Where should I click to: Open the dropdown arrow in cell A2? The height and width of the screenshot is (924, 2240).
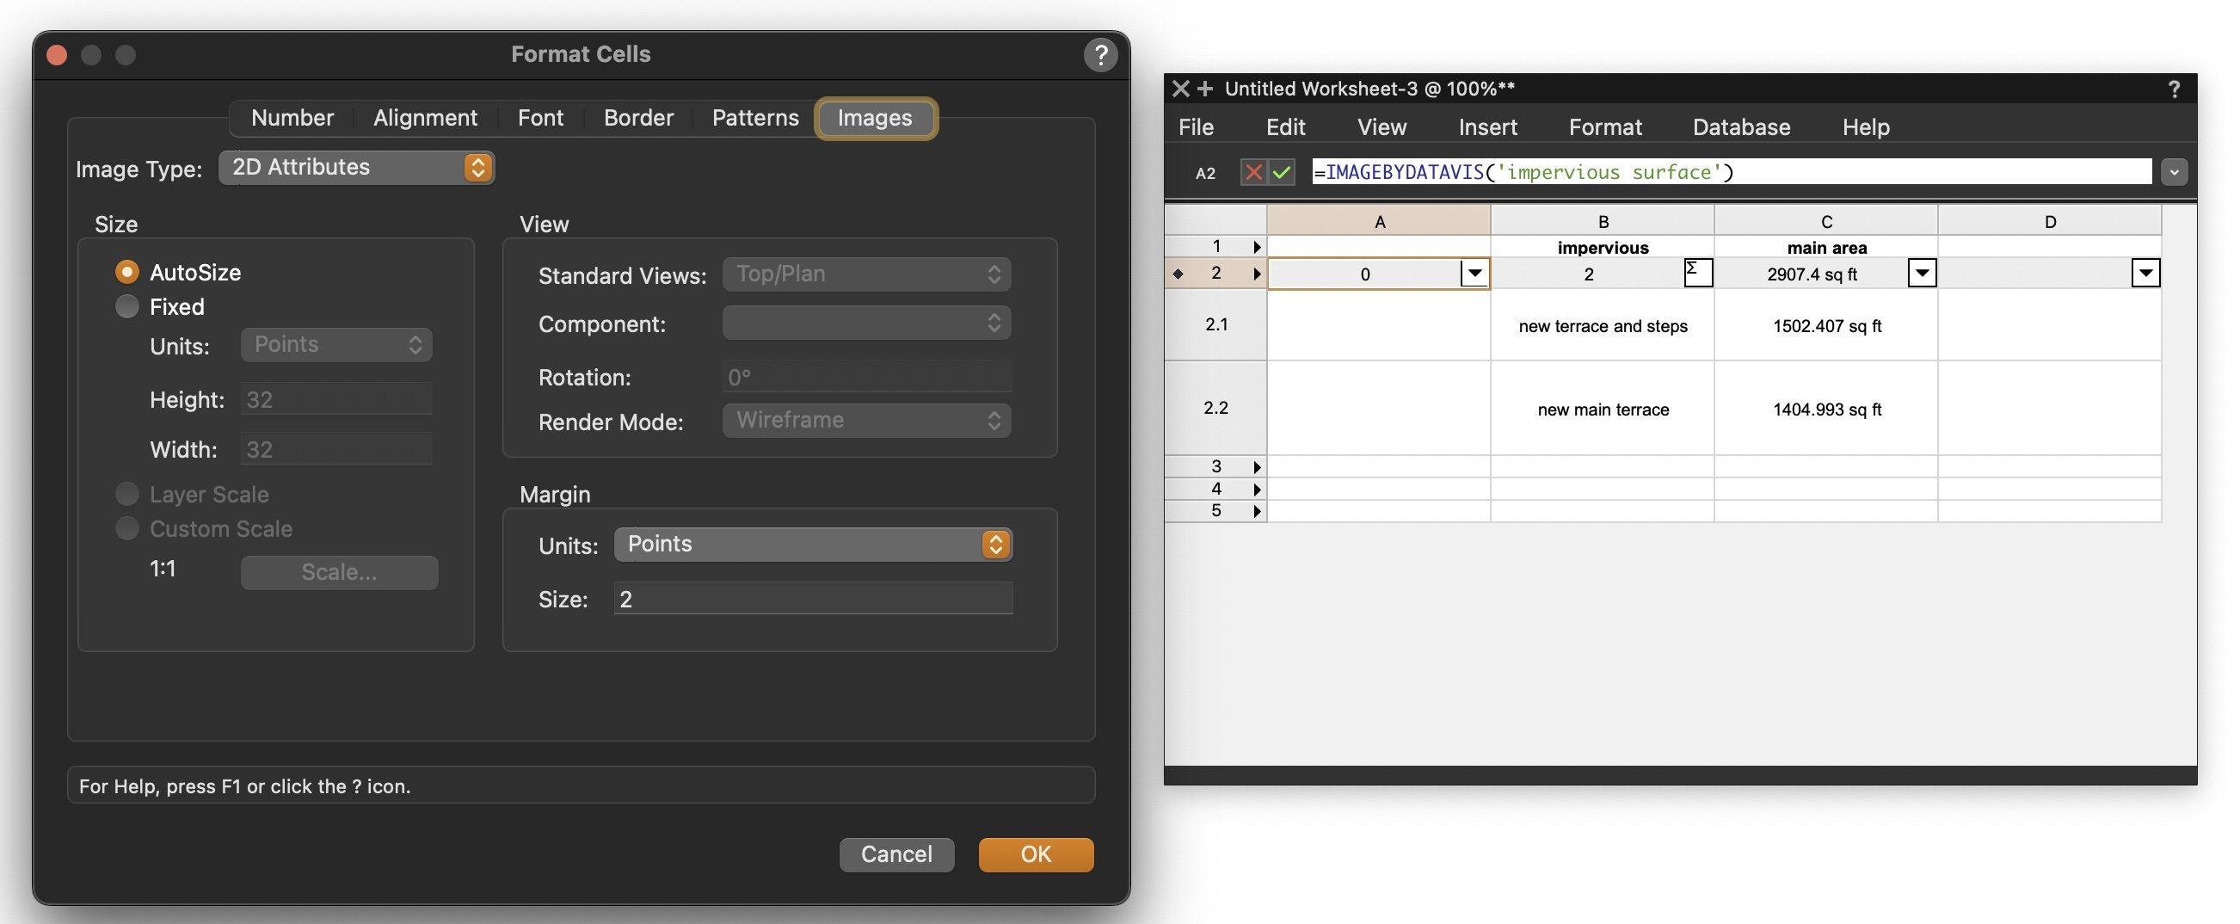pos(1474,274)
